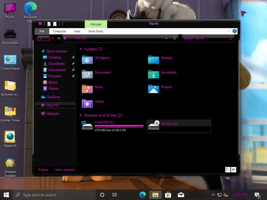The height and width of the screenshot is (200, 267).
Task: Click the Activator desktop folder
Action: click(x=10, y=89)
